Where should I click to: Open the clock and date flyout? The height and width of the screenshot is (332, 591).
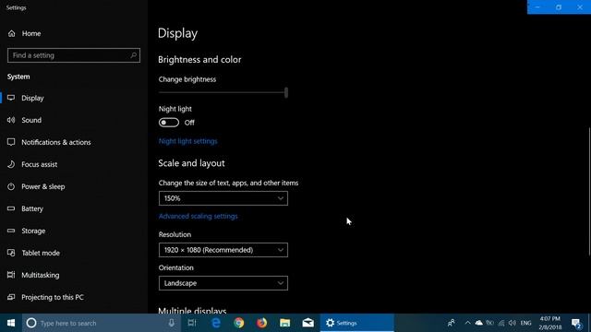point(550,323)
